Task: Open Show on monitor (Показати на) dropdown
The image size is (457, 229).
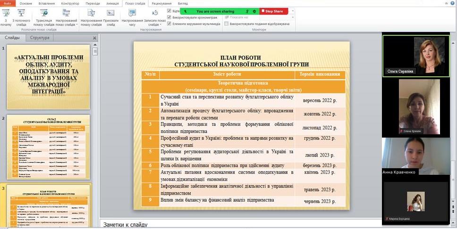Action: coord(293,17)
